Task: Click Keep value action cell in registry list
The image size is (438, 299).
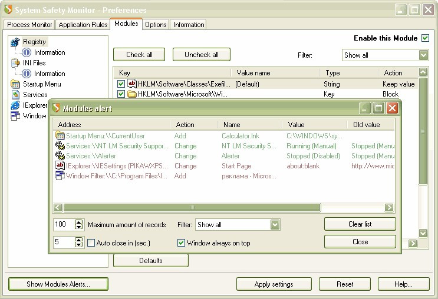Action: (x=399, y=84)
